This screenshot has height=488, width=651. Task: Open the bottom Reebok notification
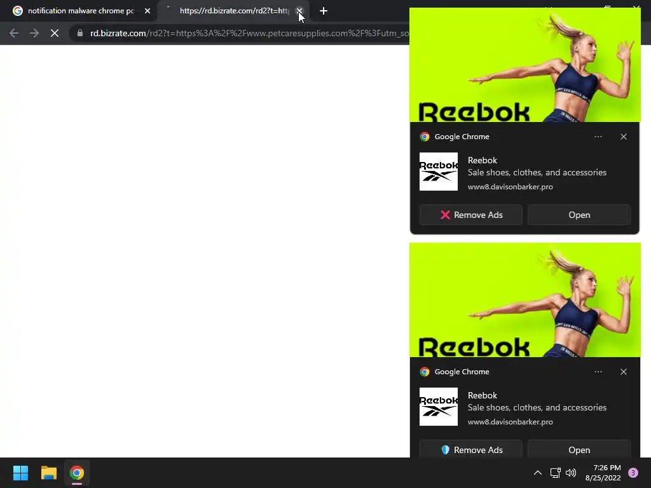point(579,449)
